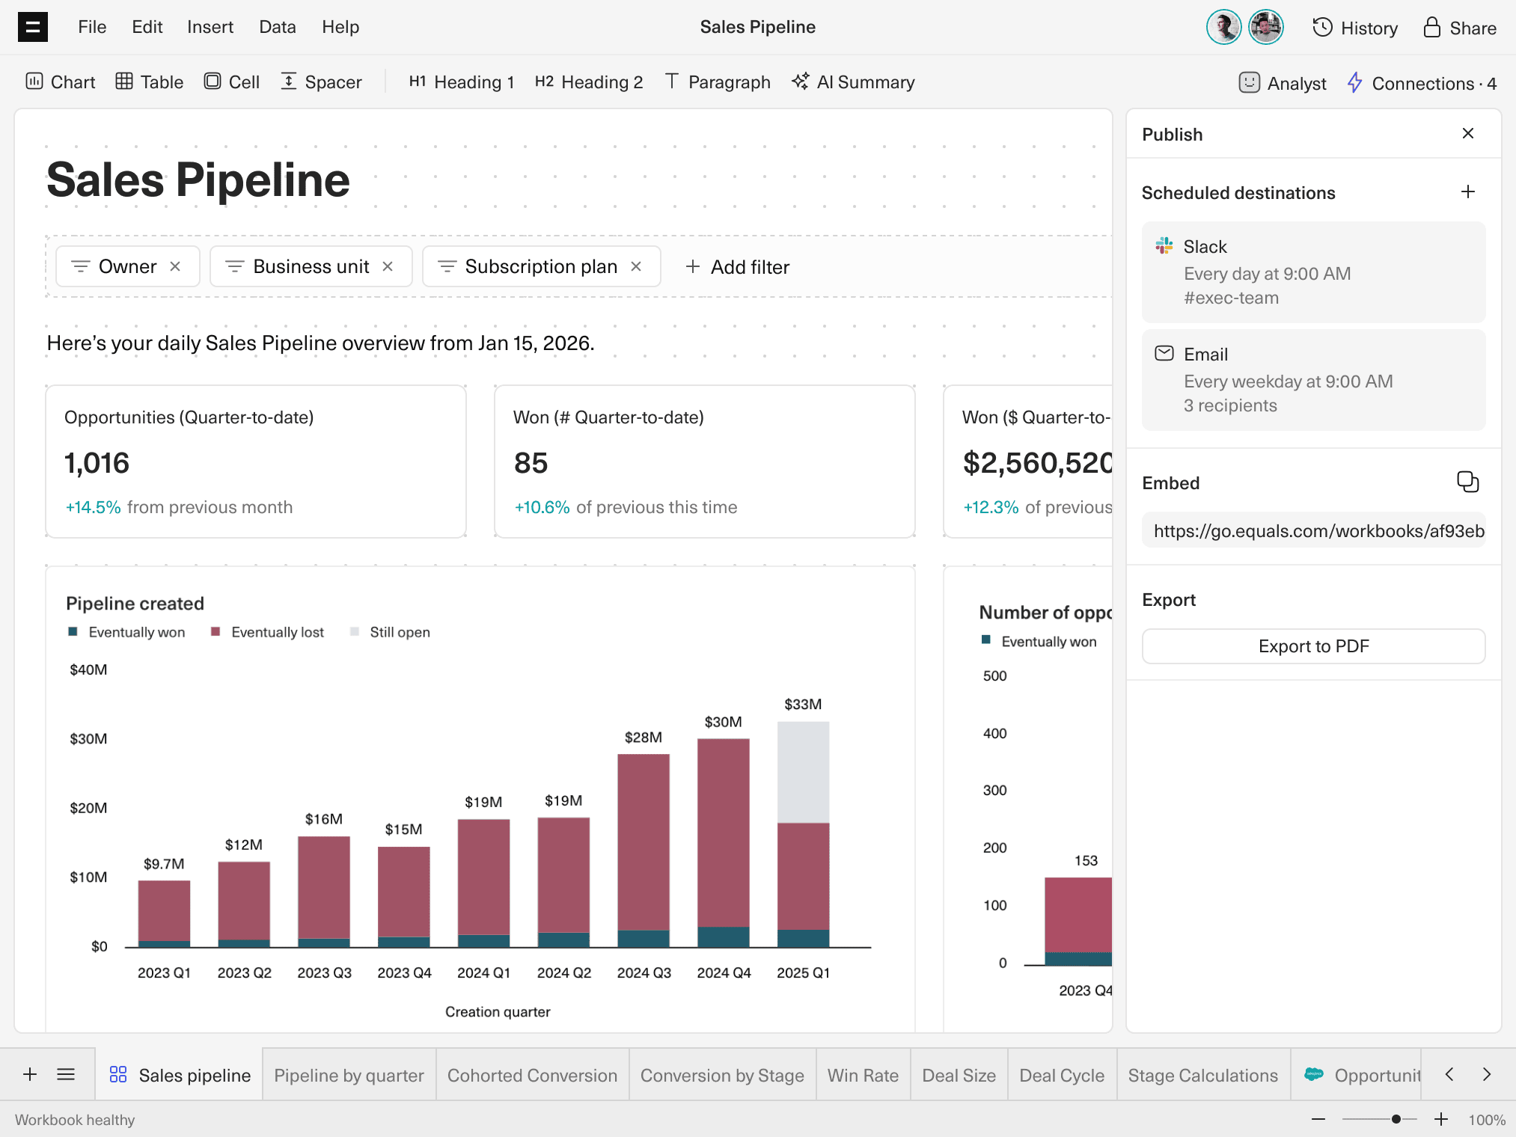Copy the embed link
This screenshot has height=1137, width=1516.
1467,482
